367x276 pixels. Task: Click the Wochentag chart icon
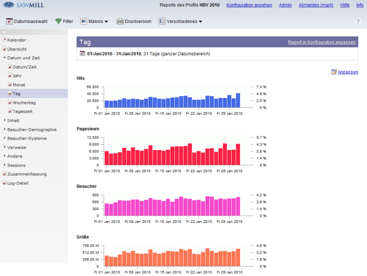click(x=11, y=103)
